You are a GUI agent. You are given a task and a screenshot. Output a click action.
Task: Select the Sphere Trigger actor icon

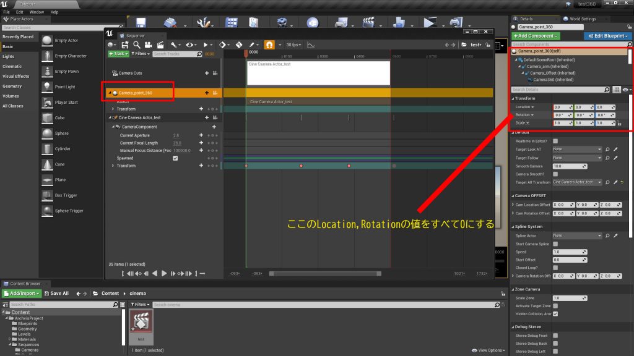47,211
